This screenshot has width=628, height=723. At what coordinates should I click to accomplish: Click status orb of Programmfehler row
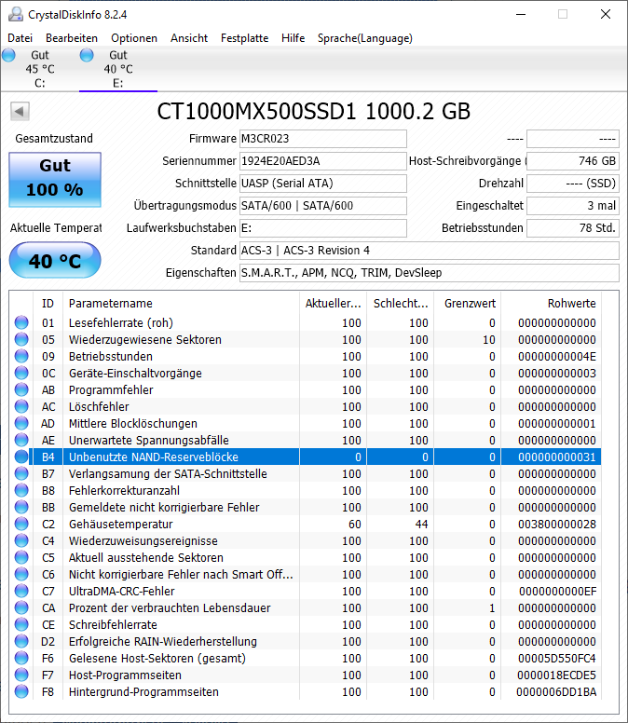(x=21, y=389)
